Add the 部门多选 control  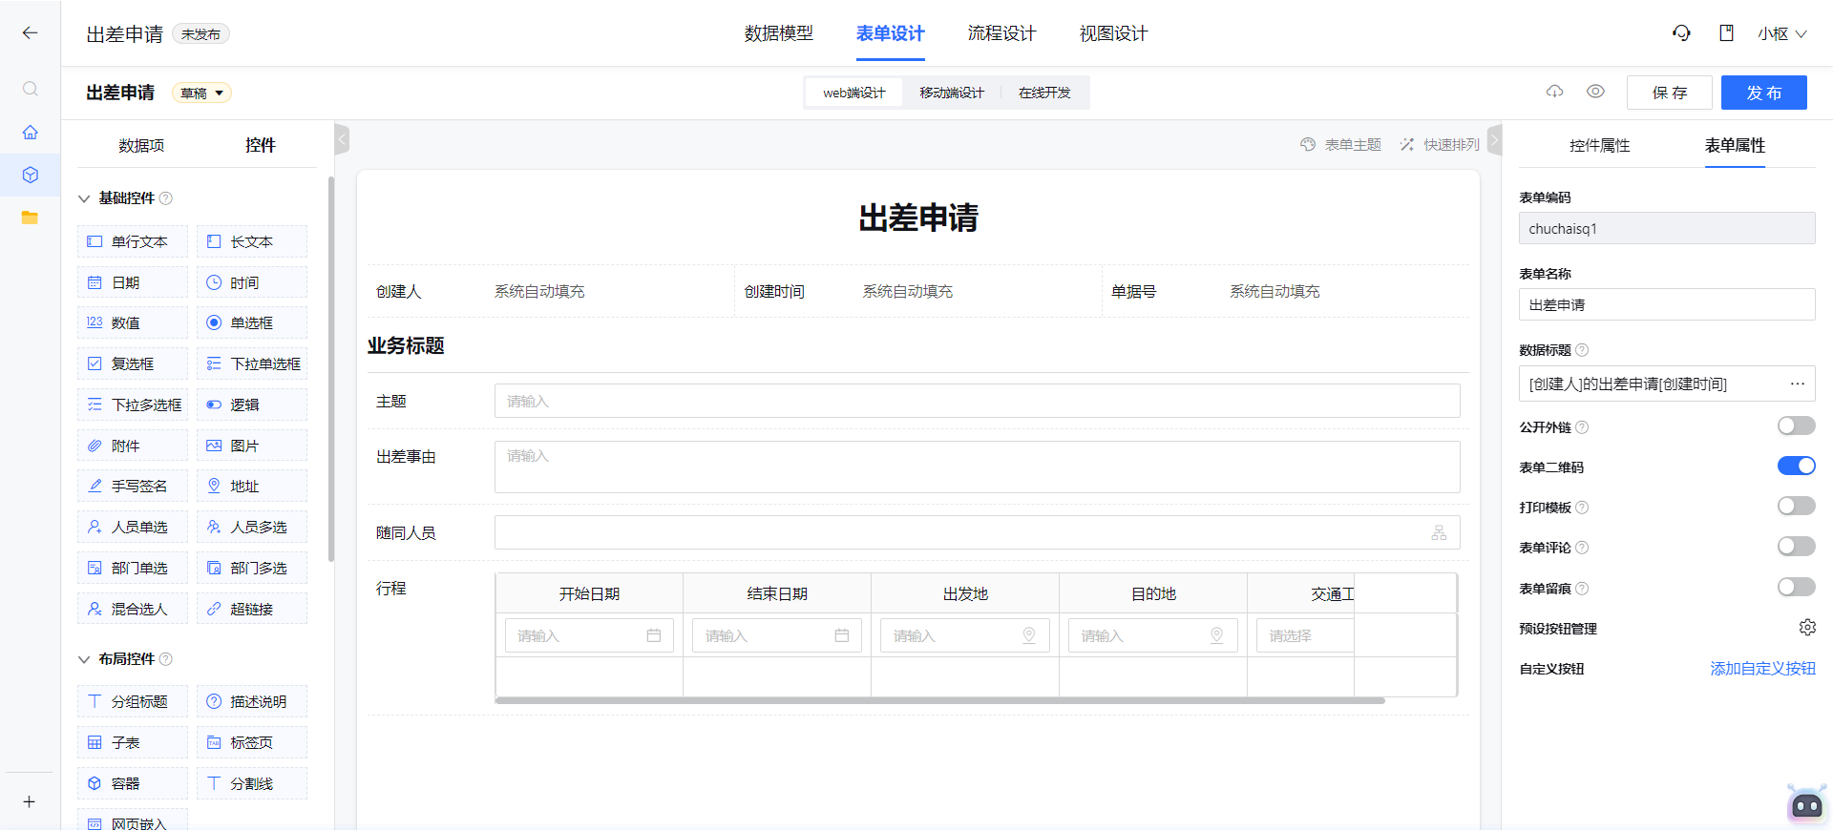coord(252,568)
